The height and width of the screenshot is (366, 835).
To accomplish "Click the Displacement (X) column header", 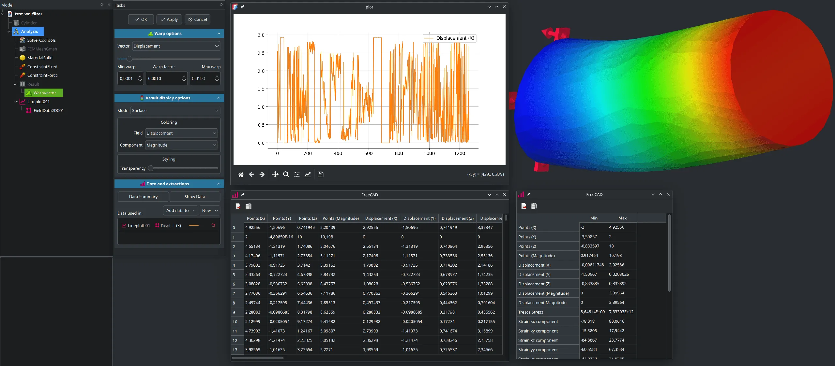I will [x=381, y=218].
